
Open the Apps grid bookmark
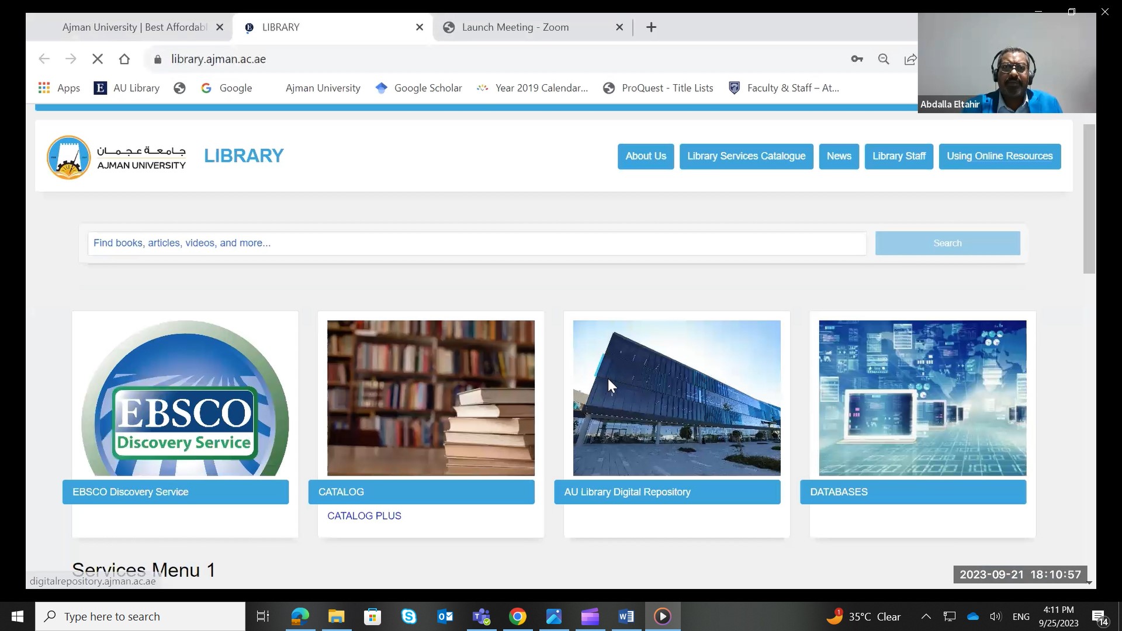tap(59, 88)
